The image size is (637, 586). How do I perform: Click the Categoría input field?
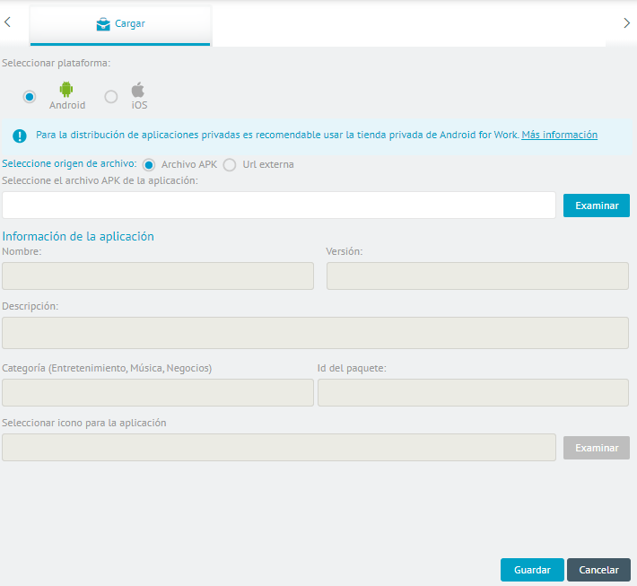(x=158, y=392)
